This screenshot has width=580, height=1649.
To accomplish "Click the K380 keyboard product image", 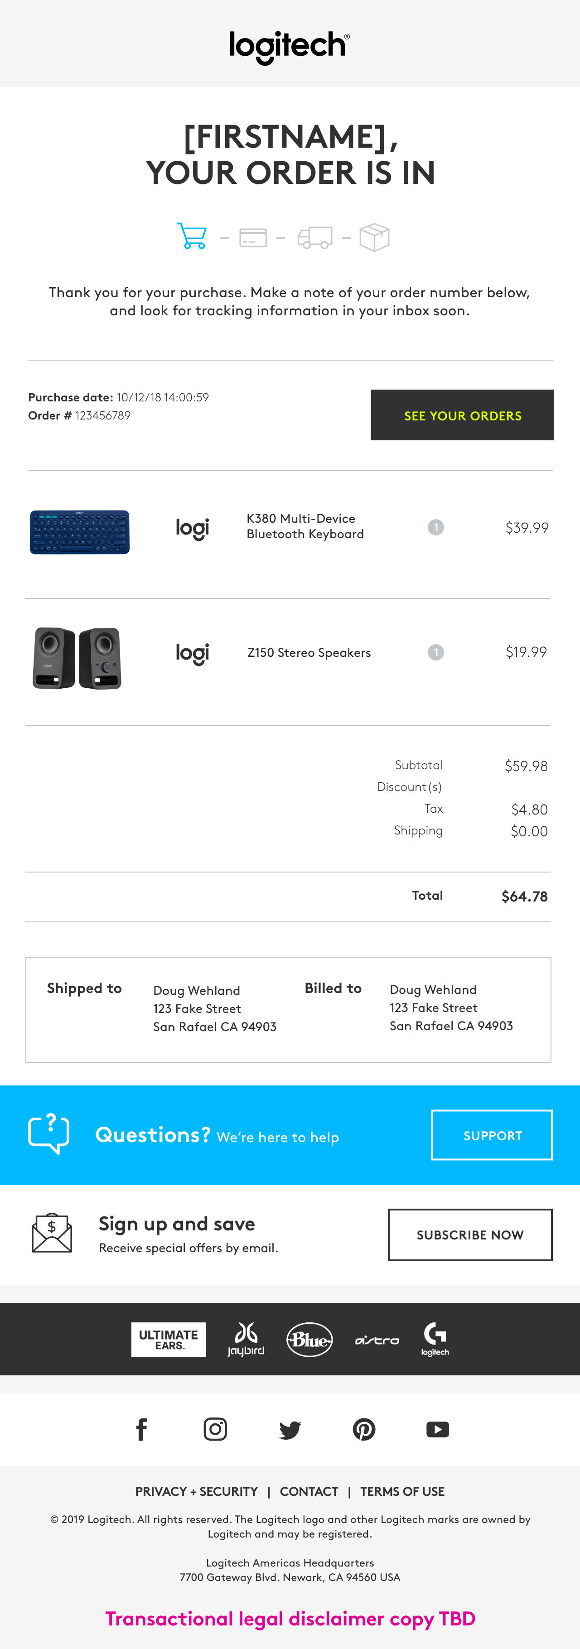I will [x=80, y=531].
